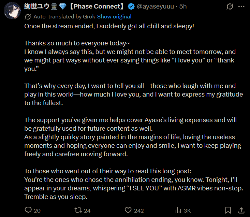
Task: Click the 3K view count
Action: pyautogui.click(x=187, y=211)
